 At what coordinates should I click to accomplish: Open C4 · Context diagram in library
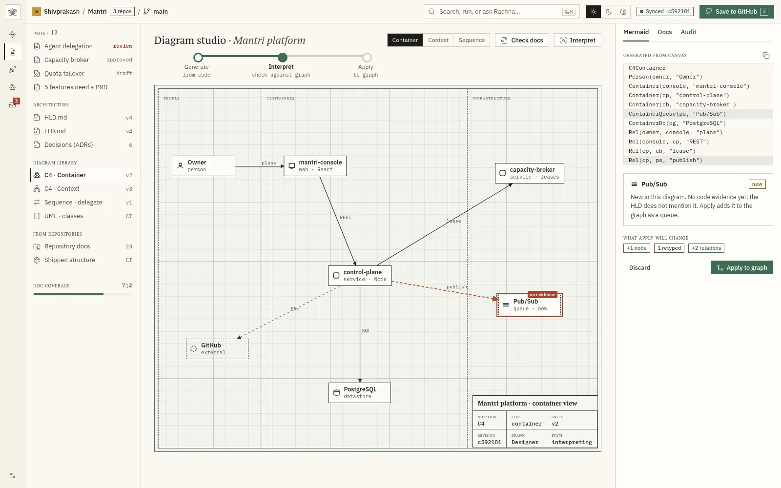click(x=83, y=189)
